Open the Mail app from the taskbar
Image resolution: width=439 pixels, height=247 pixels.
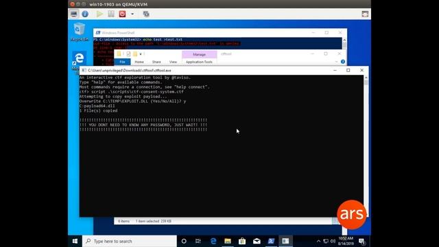[257, 241]
